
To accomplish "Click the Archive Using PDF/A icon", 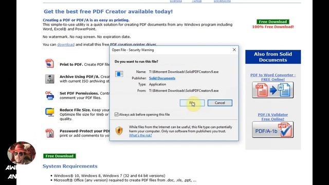I will (x=50, y=79).
